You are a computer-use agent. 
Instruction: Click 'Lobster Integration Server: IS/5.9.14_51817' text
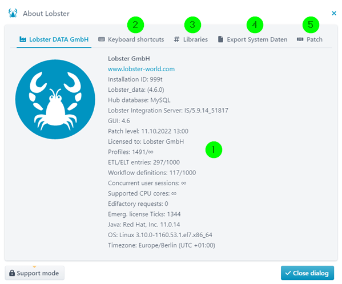(168, 111)
